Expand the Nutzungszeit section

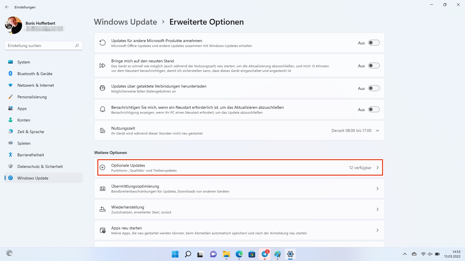tap(378, 130)
